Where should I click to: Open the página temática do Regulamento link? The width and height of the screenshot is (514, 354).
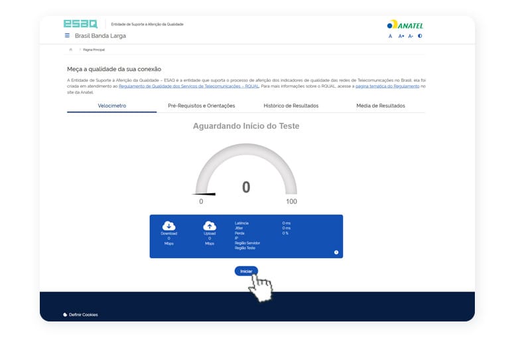click(387, 86)
